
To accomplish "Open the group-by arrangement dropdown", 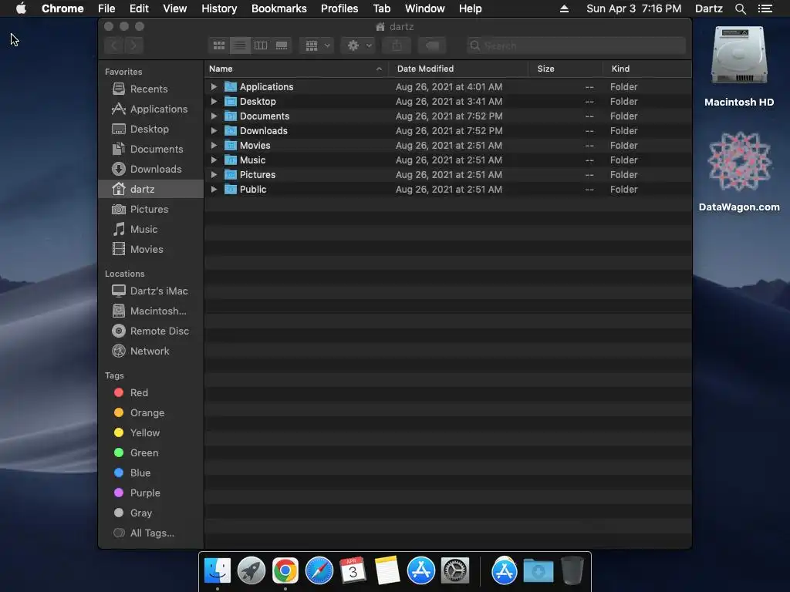I will tap(317, 45).
